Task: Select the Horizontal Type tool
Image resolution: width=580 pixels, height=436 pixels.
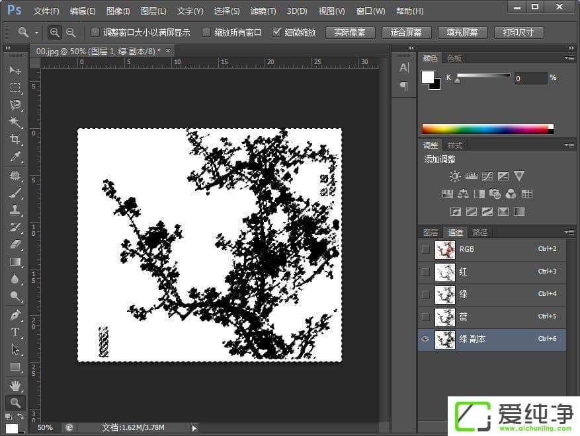Action: (x=15, y=332)
